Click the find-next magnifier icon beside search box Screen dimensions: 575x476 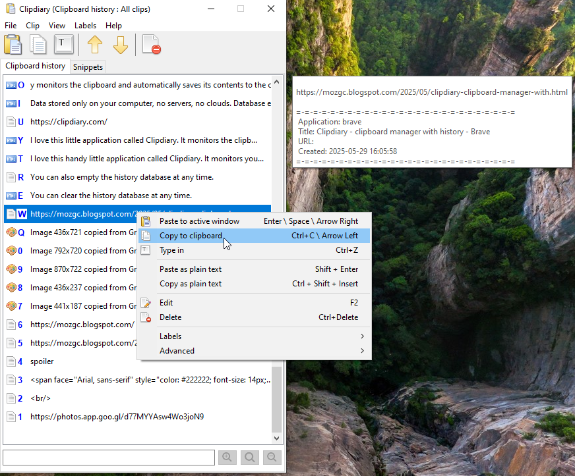227,458
